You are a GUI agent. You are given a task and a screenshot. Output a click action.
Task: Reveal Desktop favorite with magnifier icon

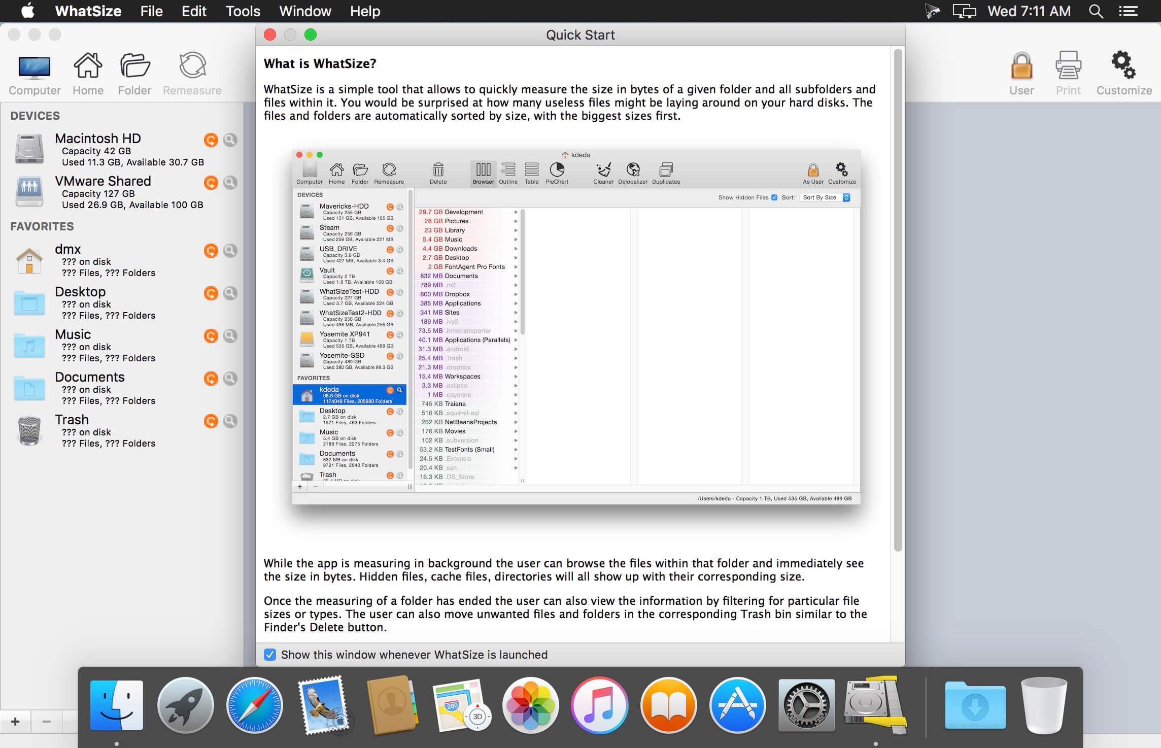pos(230,293)
